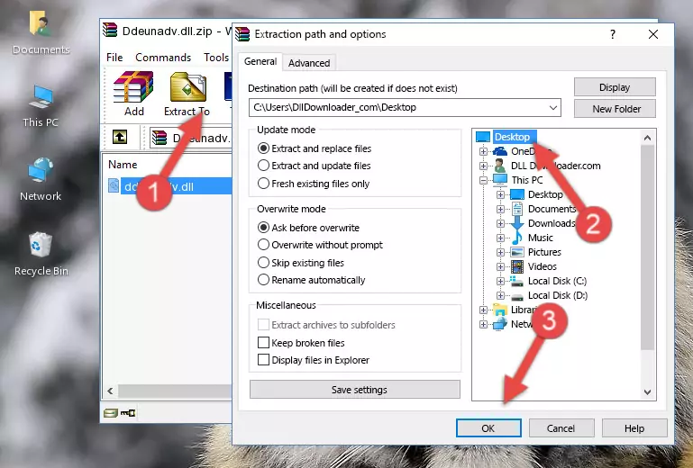Open the File menu in WinRAR
693x468 pixels.
[x=114, y=58]
